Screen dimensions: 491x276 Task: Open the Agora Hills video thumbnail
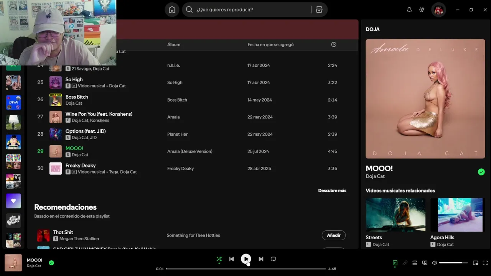pyautogui.click(x=460, y=215)
